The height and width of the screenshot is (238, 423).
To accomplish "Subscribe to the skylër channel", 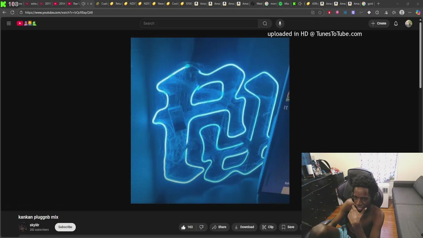I will tap(65, 227).
